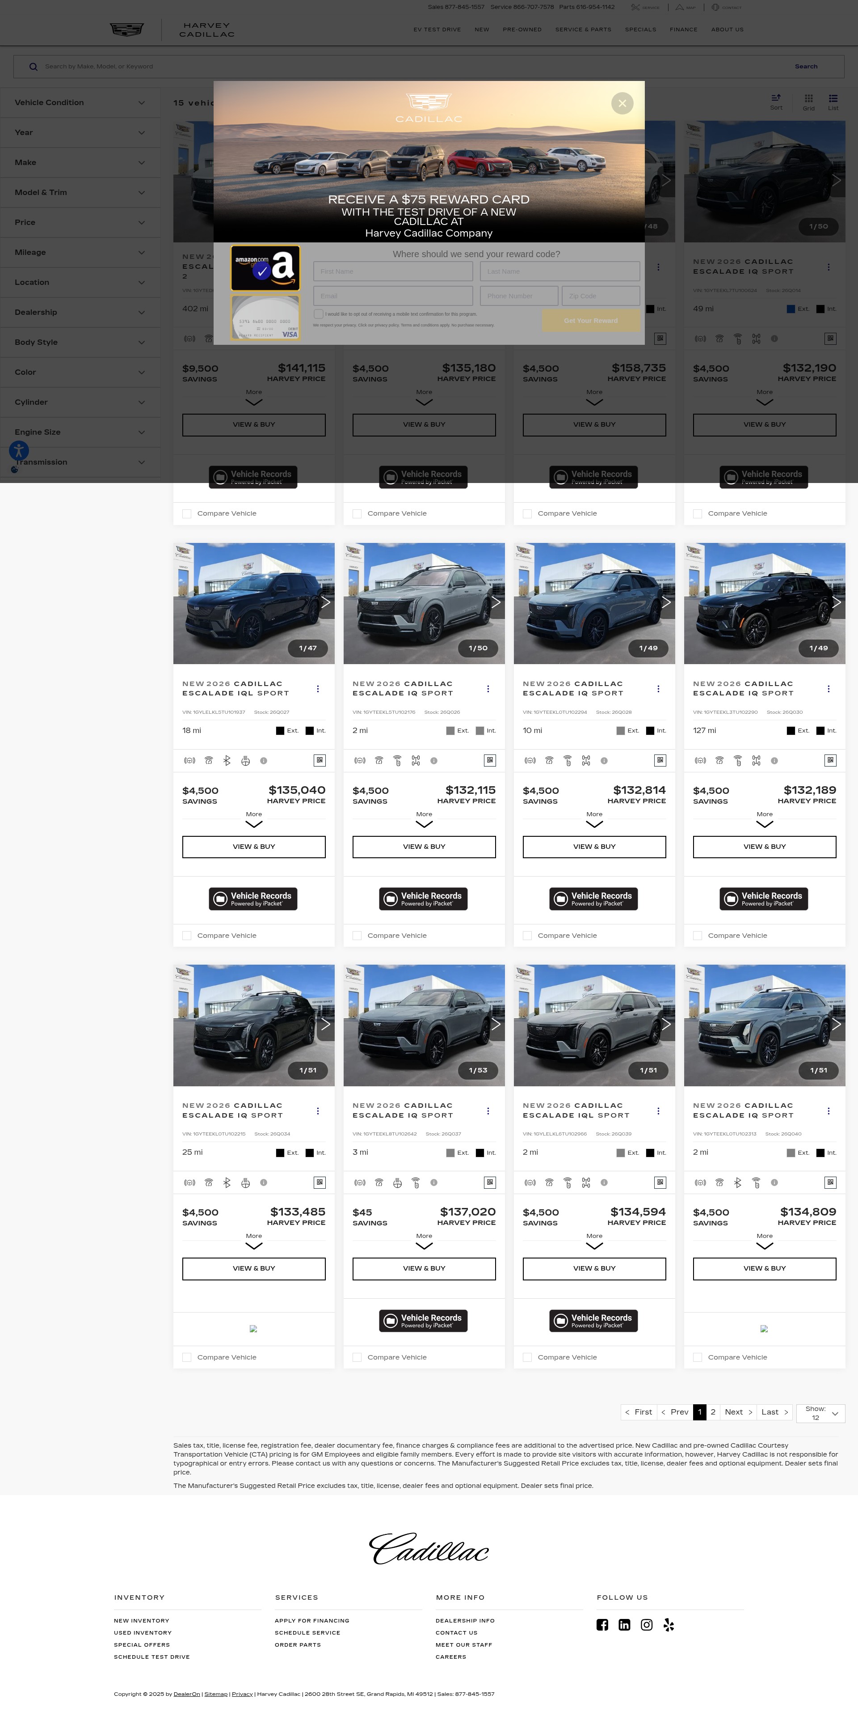Check Compare Vehicle for $133,485 Escalade
The width and height of the screenshot is (858, 1716).
tap(187, 1357)
